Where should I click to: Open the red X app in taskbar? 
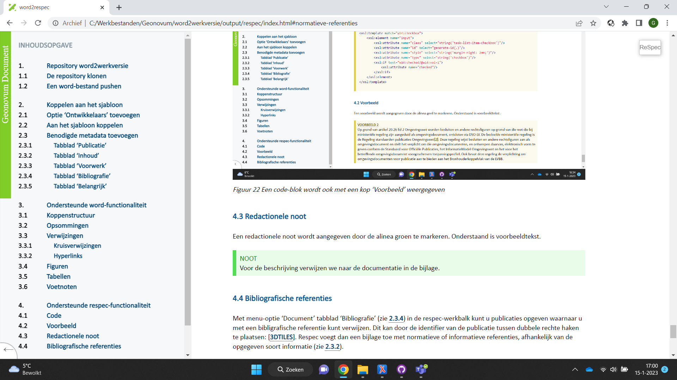point(382,369)
